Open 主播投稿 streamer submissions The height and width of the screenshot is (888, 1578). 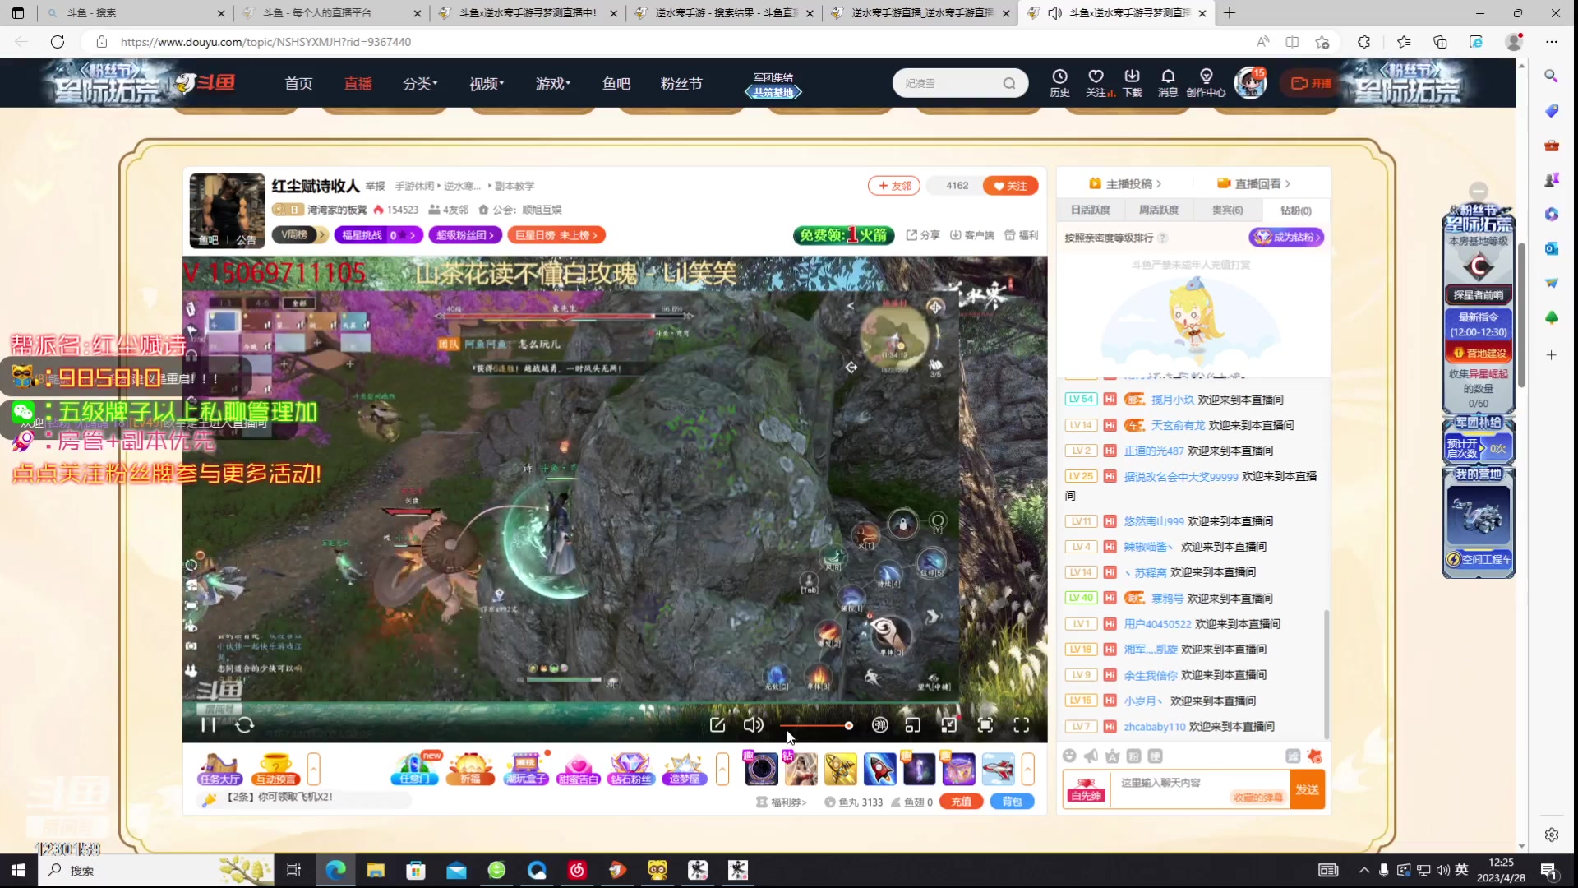[1124, 184]
